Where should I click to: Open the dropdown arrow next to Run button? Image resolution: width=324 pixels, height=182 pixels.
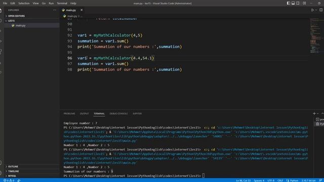[x=316, y=10]
